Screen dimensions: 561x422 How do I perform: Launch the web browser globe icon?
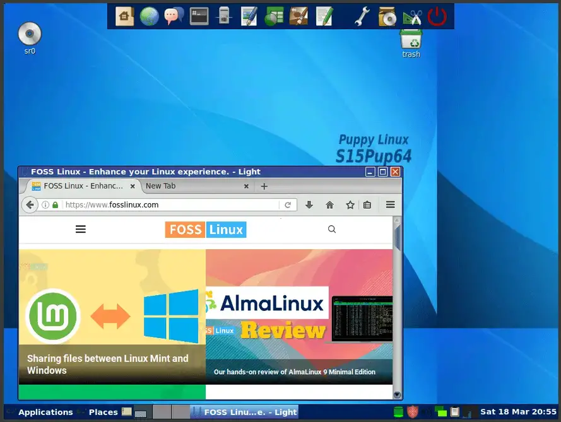[149, 16]
